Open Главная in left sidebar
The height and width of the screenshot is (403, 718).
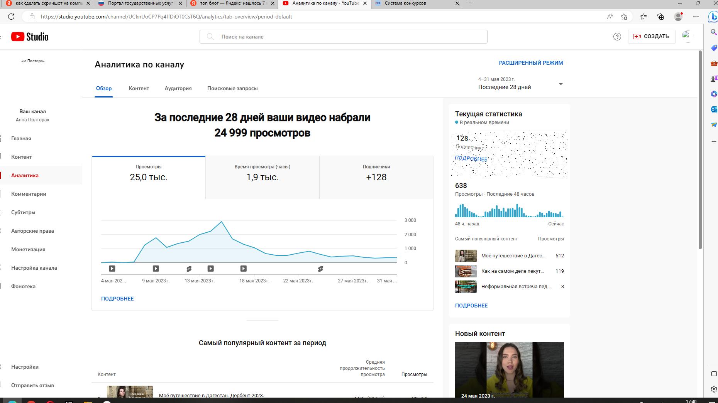(41, 138)
